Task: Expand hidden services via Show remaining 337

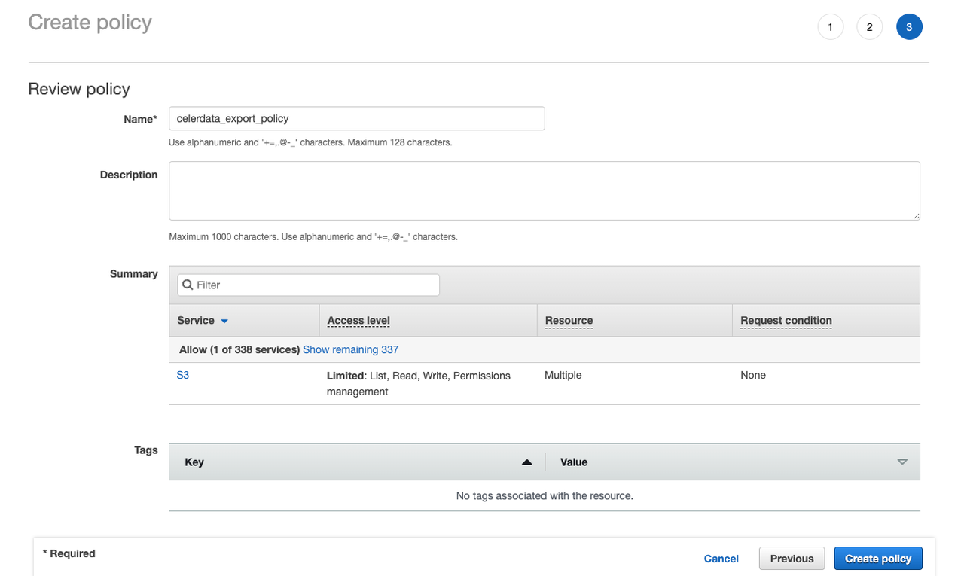Action: (350, 349)
